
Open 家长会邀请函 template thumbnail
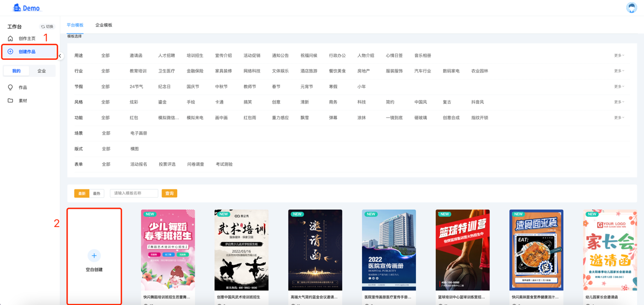[x=610, y=250]
